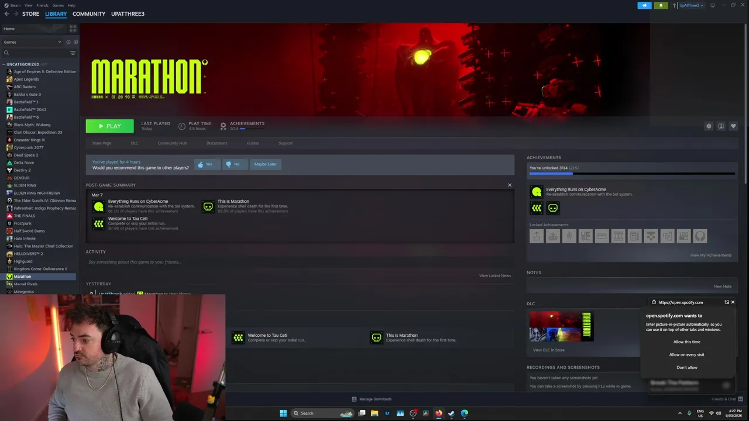The height and width of the screenshot is (421, 749).
Task: Open advanced library filters icon
Action: 73,53
